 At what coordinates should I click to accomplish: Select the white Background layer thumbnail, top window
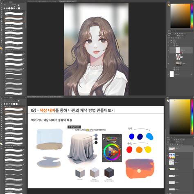click(x=172, y=74)
